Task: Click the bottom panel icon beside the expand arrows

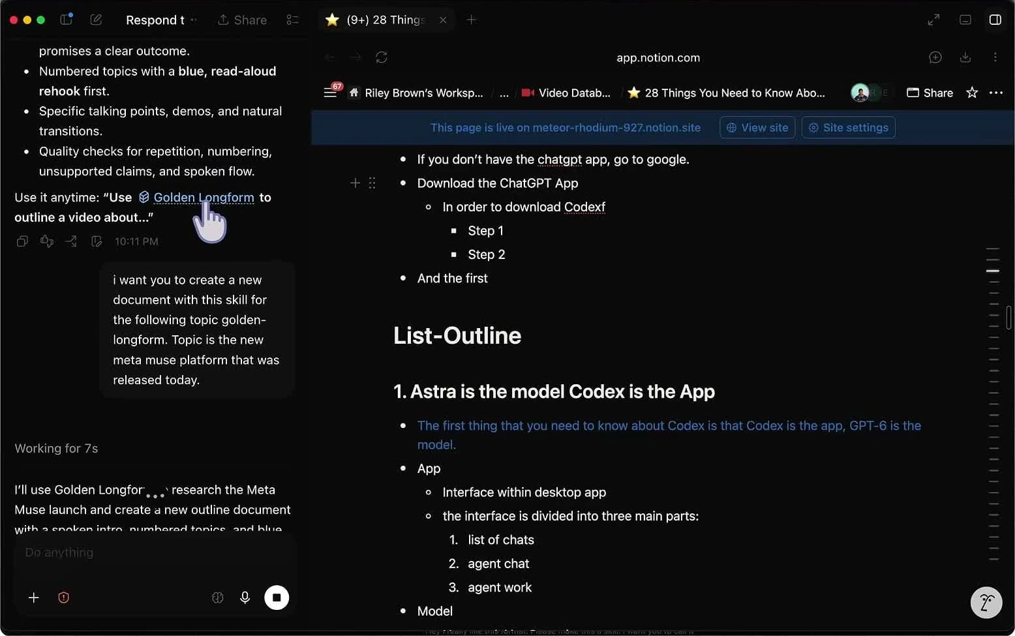Action: tap(965, 20)
